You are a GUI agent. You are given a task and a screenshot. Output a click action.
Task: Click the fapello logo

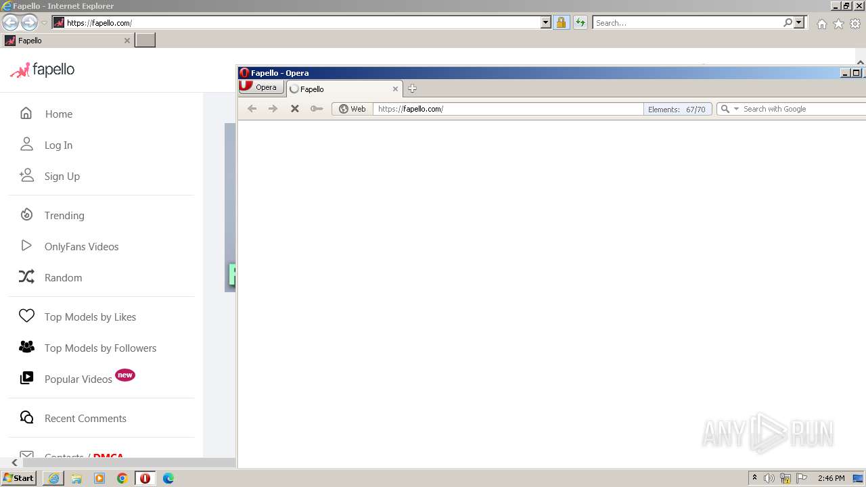[42, 70]
